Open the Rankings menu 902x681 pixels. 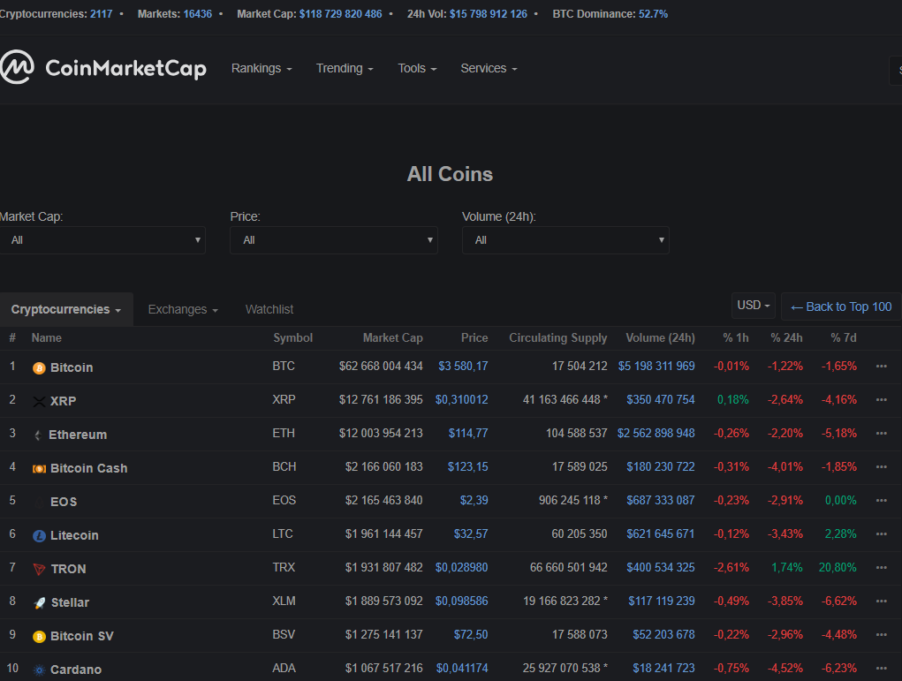(x=262, y=67)
